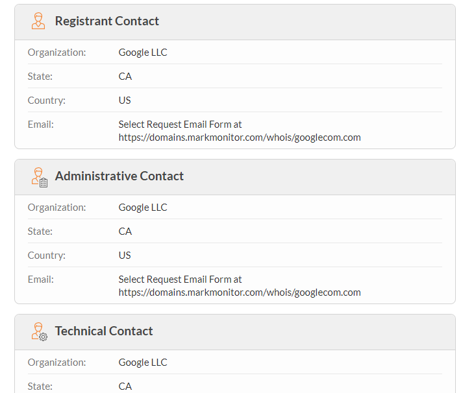Select the Registrant Contact heading
The height and width of the screenshot is (393, 463).
pyautogui.click(x=106, y=21)
